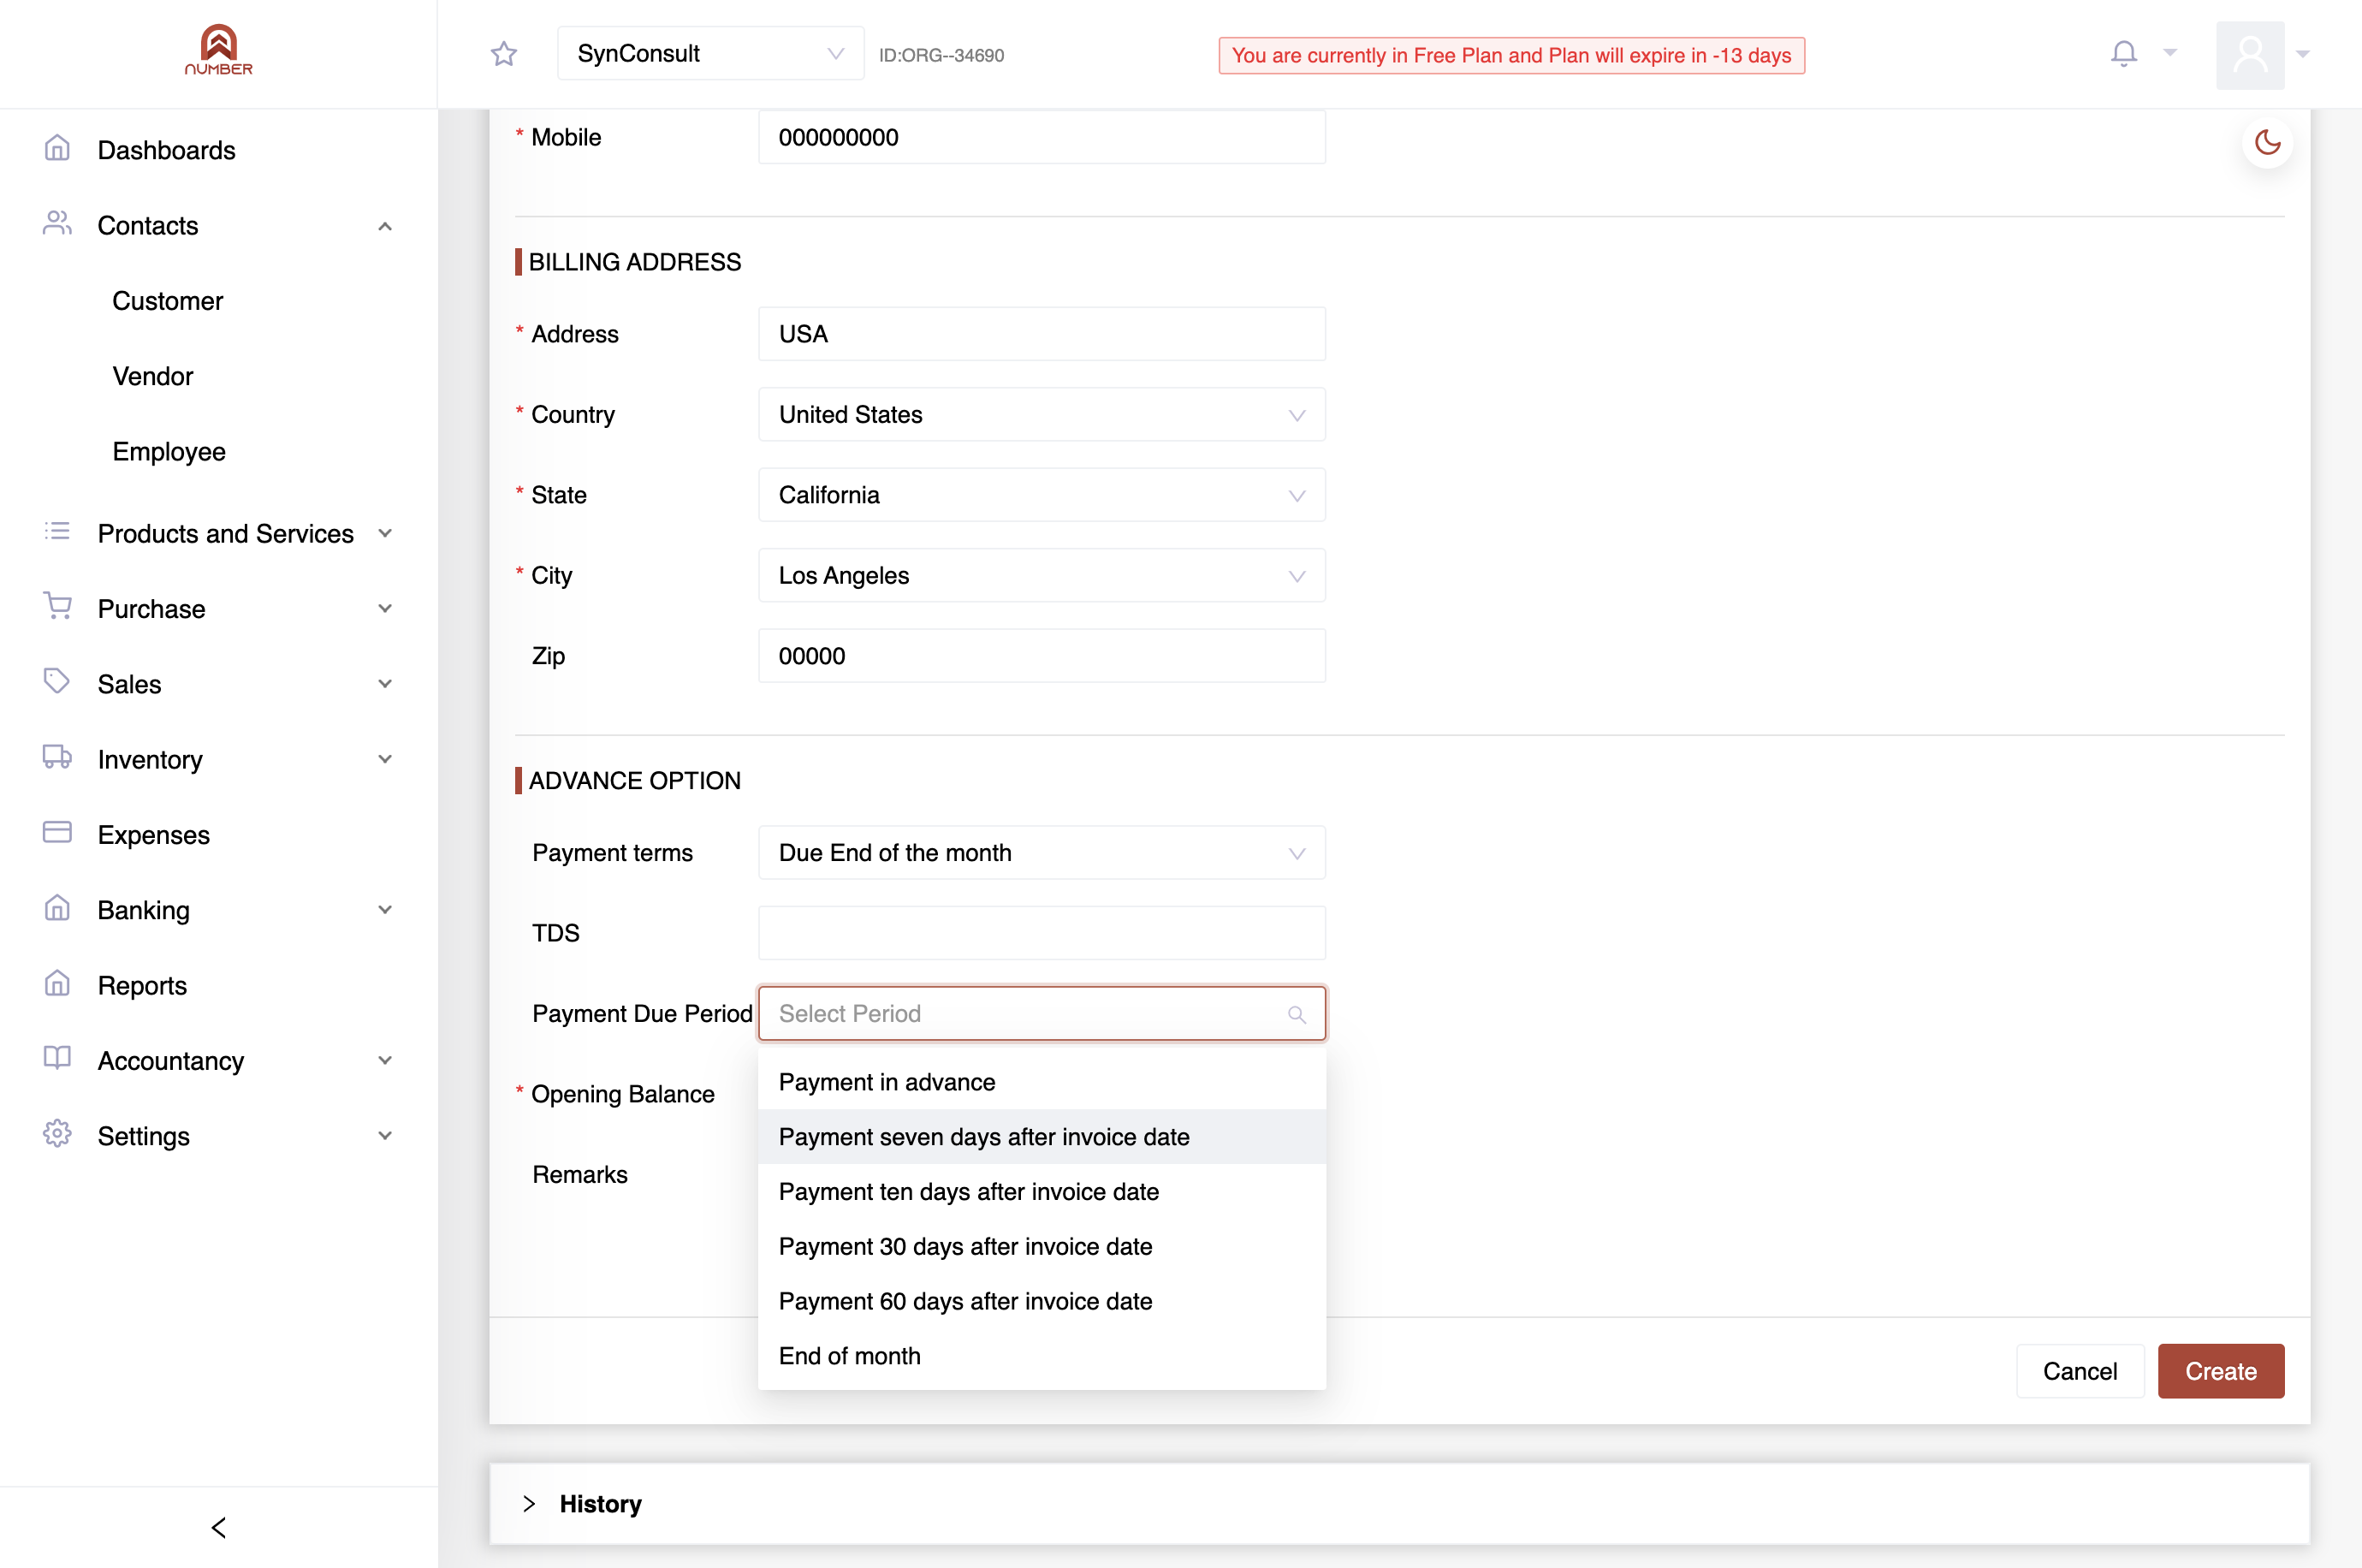Click the Dashboards home icon
The height and width of the screenshot is (1568, 2362).
pos(57,149)
